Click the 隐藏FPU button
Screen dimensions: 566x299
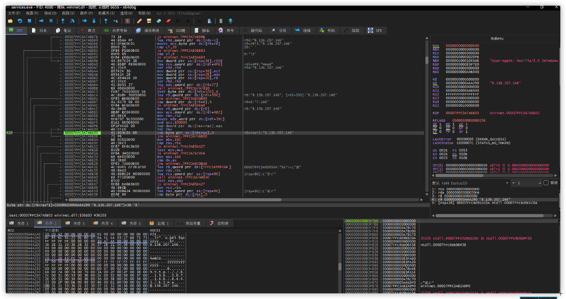point(498,38)
